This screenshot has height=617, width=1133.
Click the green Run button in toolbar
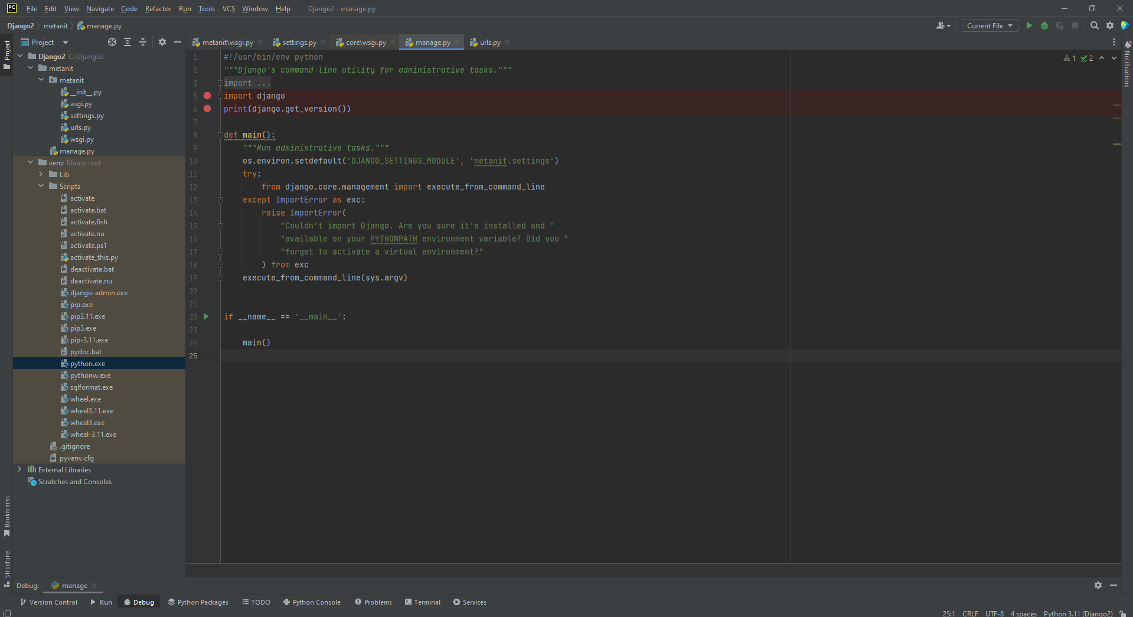[1029, 25]
